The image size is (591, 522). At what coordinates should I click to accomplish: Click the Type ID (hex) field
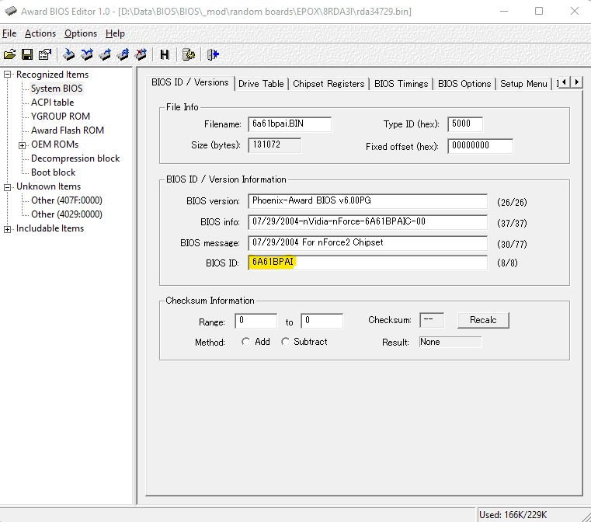pos(465,124)
